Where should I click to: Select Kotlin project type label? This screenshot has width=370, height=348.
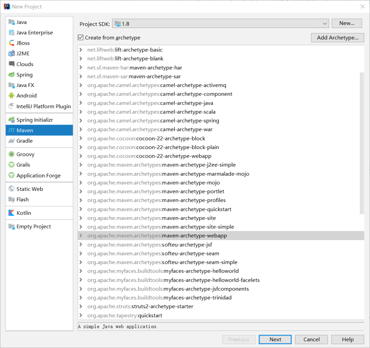pos(24,213)
